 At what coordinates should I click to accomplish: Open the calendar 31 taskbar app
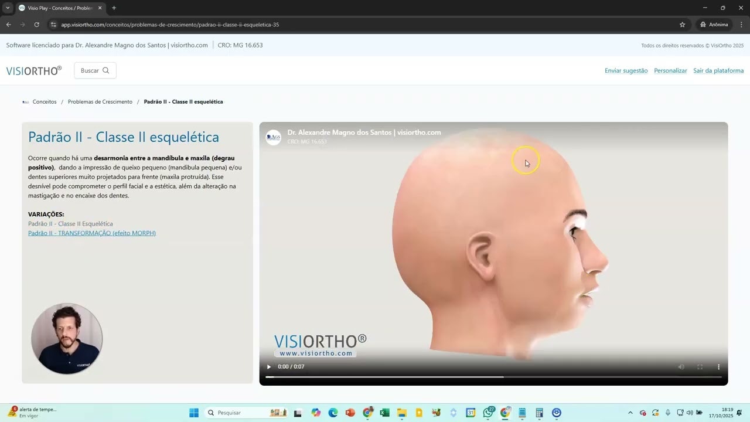(x=471, y=413)
